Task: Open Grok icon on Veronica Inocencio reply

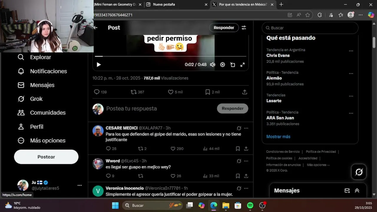Action: (x=239, y=188)
